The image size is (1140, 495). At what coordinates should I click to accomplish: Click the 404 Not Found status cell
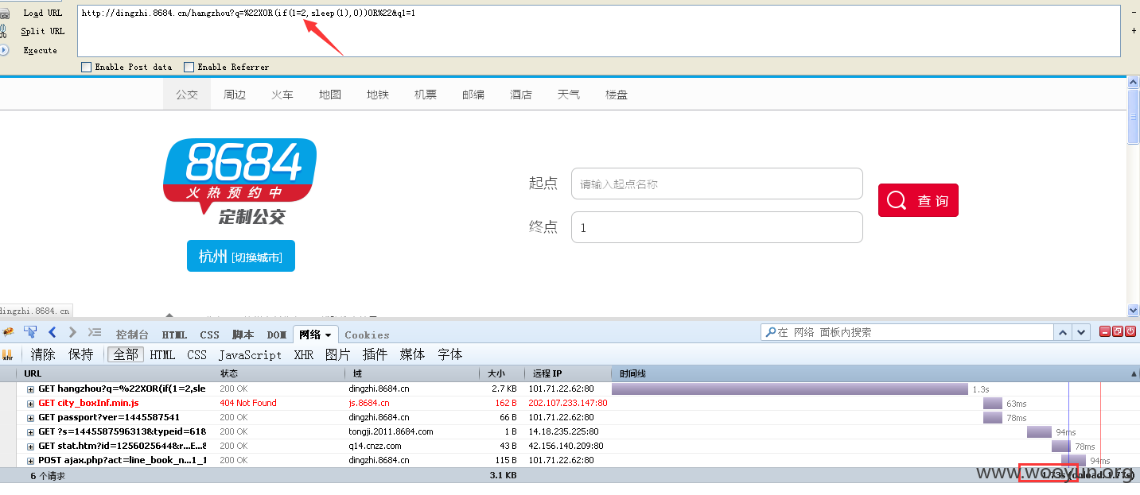tap(248, 404)
